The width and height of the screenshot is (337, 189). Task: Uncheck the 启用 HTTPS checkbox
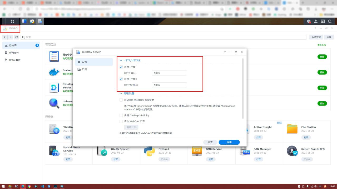tap(121, 79)
